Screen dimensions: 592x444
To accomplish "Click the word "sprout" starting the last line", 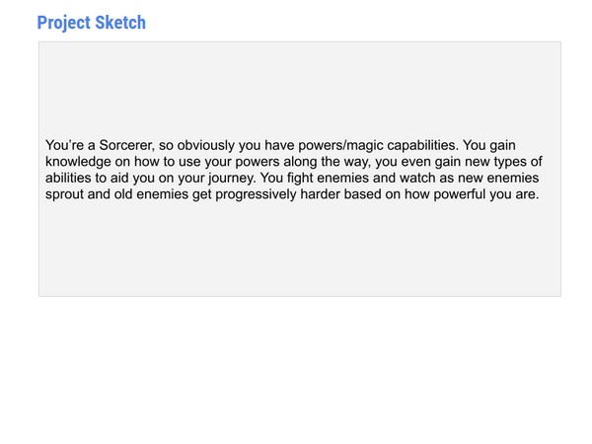I will (x=67, y=194).
